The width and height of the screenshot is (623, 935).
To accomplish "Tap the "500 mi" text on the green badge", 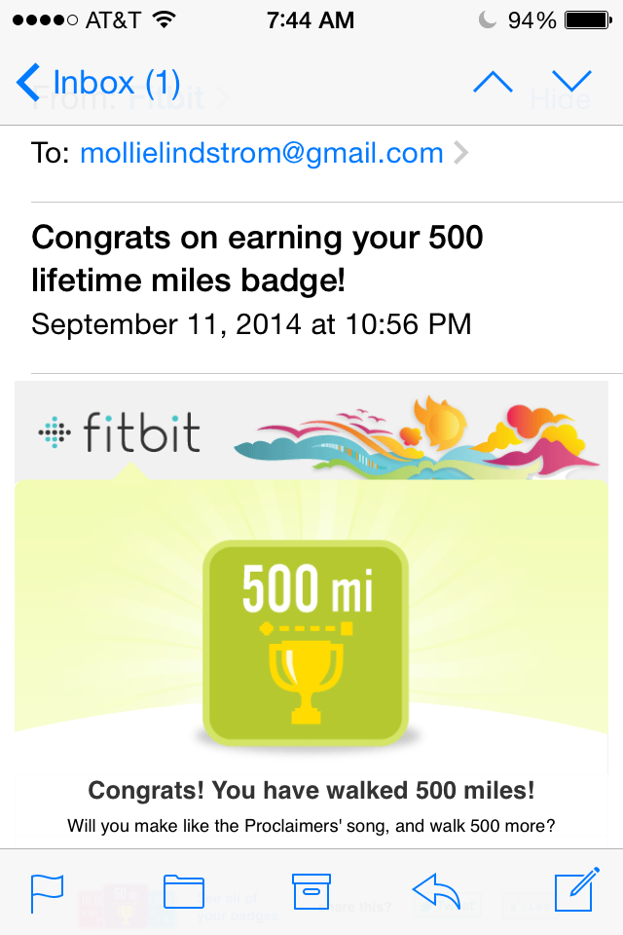I will point(308,589).
